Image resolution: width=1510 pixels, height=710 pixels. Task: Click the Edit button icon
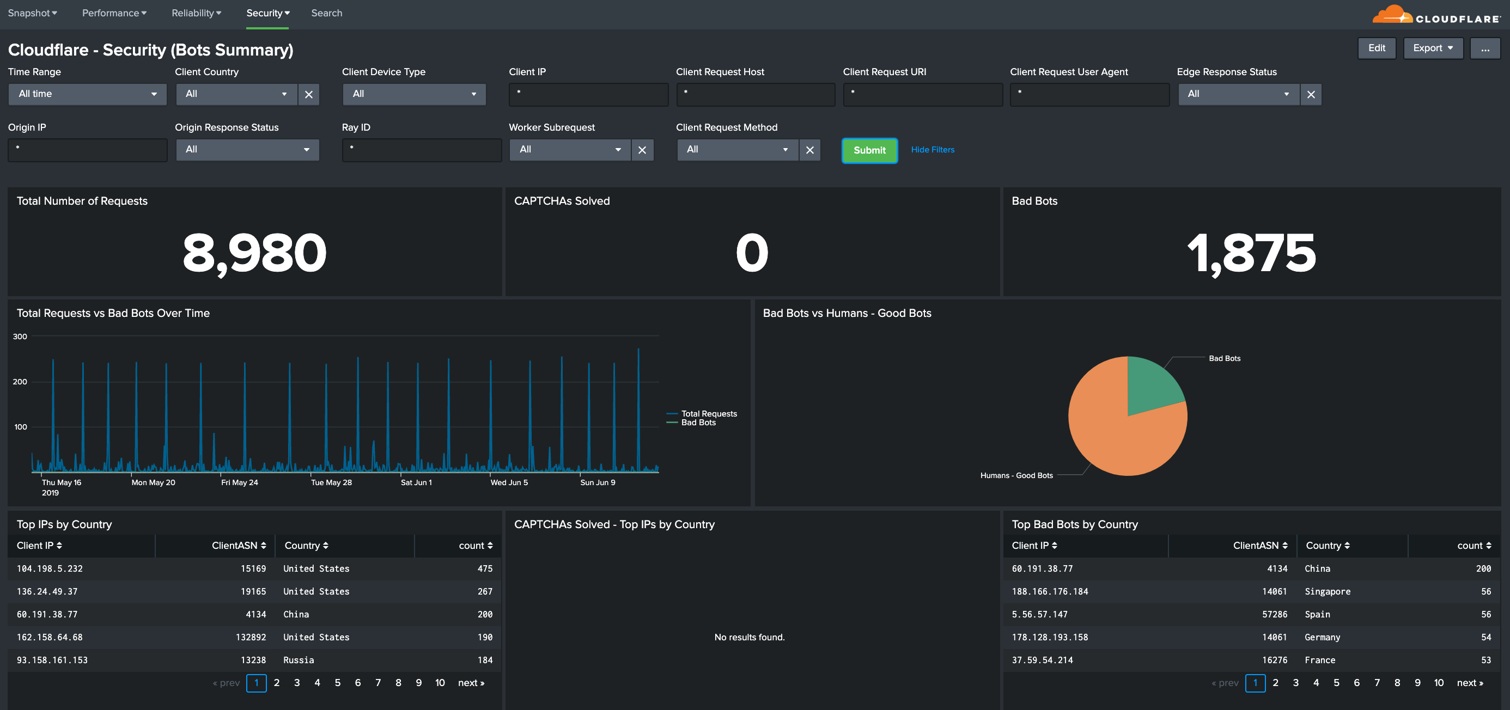click(1376, 46)
